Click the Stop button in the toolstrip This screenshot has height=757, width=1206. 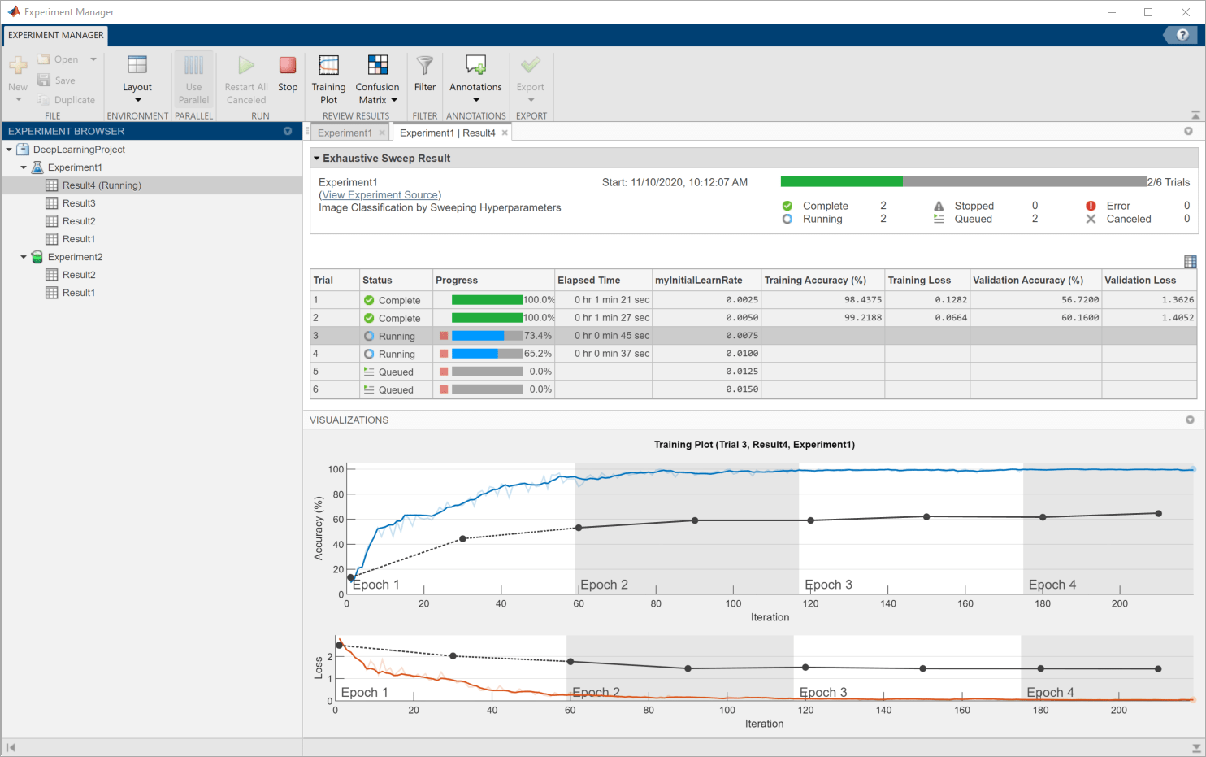click(288, 73)
